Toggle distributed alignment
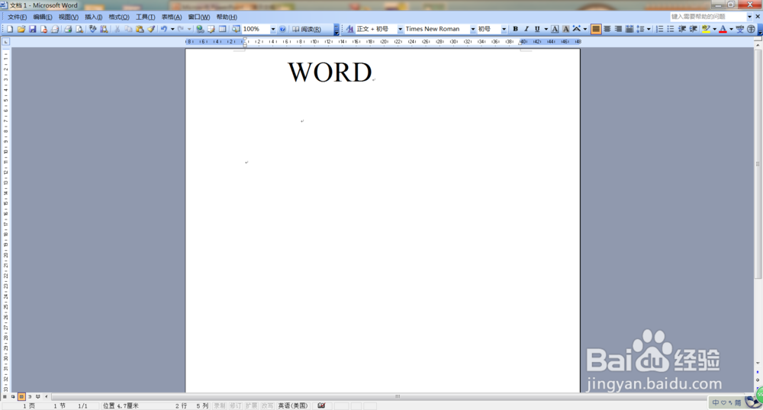 (629, 29)
